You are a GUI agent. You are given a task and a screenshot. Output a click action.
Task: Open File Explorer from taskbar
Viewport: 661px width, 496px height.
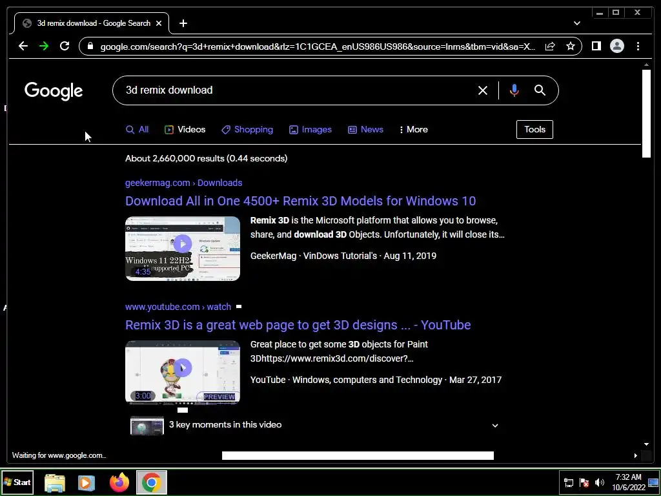(55, 483)
